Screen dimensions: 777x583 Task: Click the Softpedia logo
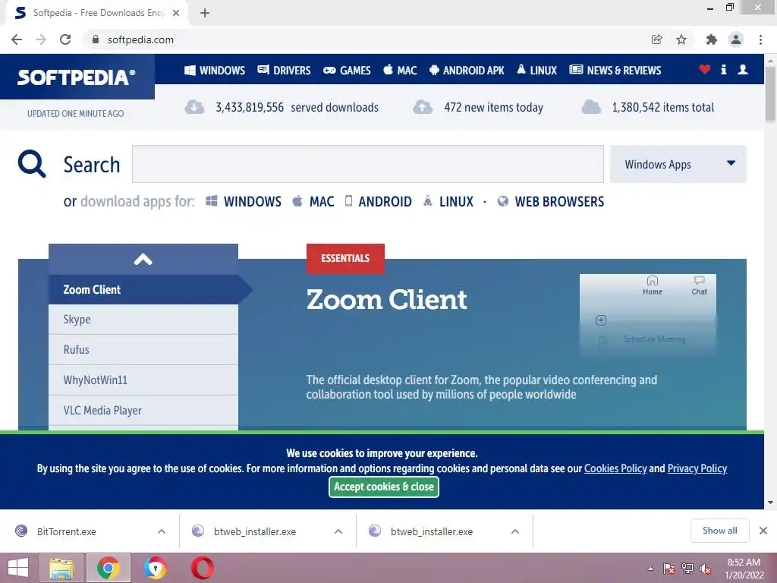[77, 77]
